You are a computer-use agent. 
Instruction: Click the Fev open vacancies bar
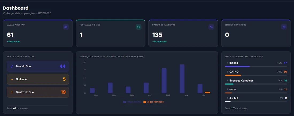click(x=110, y=88)
